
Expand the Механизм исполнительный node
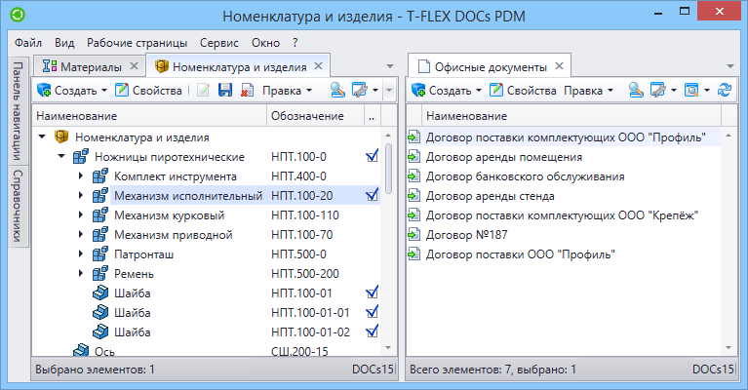tap(81, 195)
